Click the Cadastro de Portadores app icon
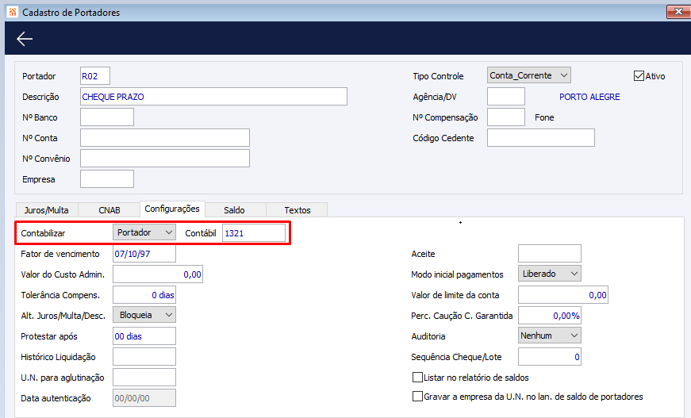691x418 pixels. coord(13,12)
